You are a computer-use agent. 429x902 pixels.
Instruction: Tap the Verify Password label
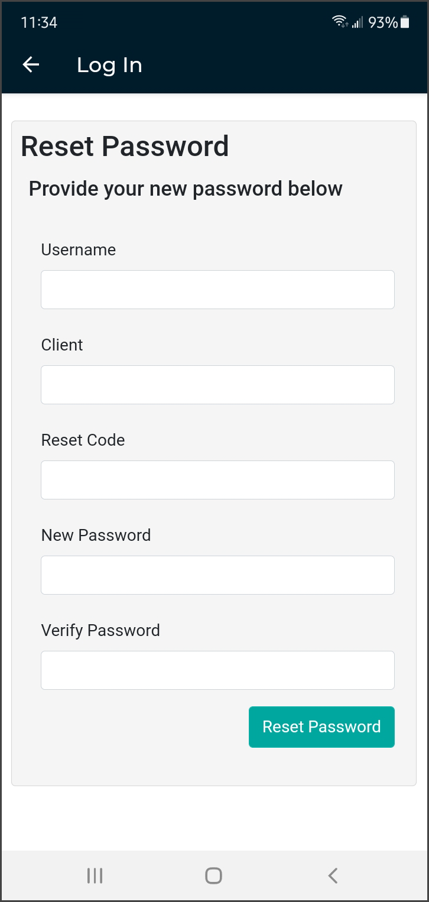[x=100, y=631]
